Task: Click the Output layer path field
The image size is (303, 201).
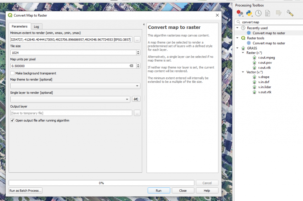Action: (71, 113)
